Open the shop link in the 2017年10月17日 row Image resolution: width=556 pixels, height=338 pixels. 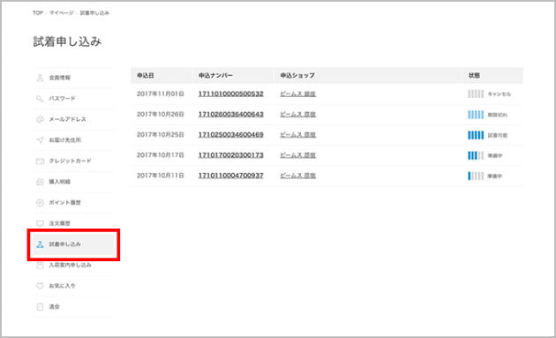point(298,155)
